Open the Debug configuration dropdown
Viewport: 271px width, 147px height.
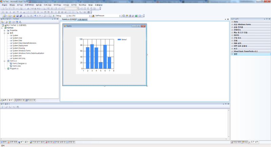click(67, 16)
